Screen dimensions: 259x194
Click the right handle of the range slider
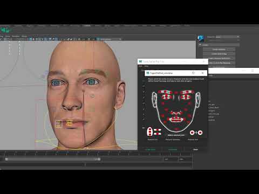click(x=99, y=159)
